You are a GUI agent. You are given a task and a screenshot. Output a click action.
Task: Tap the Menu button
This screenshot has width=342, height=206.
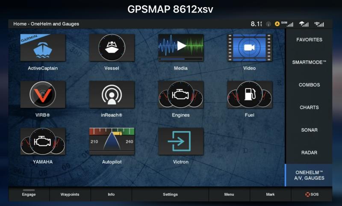tap(229, 194)
